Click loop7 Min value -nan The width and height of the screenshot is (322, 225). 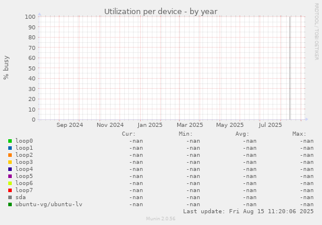click(193, 190)
